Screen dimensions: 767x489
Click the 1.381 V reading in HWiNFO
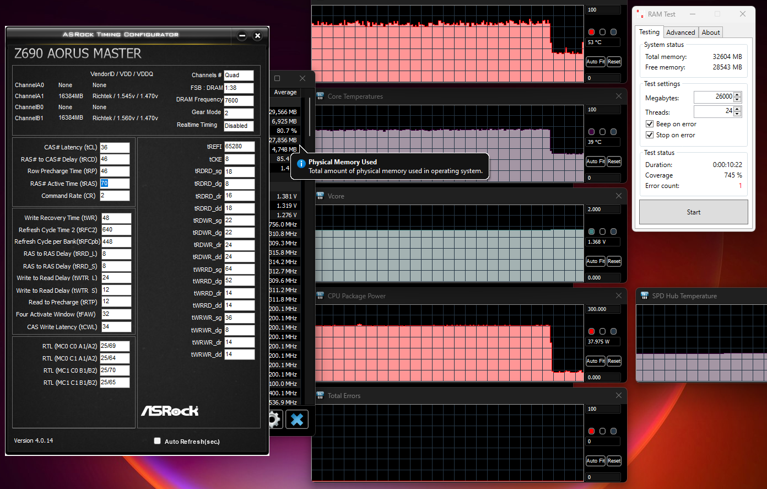coord(287,196)
